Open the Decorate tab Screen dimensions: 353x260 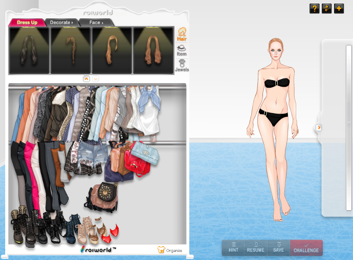[61, 22]
